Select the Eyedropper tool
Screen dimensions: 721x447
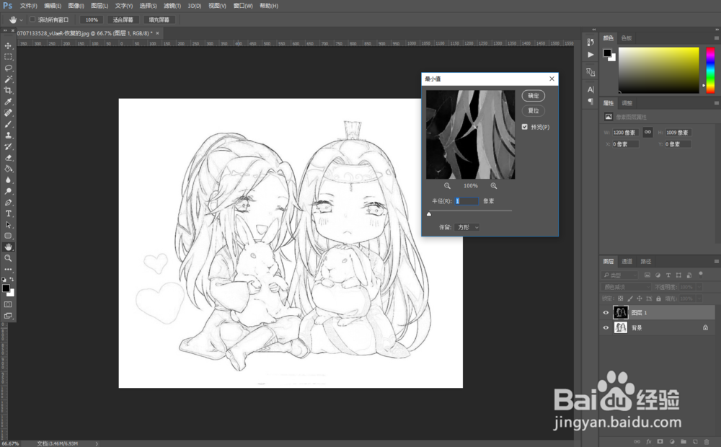8,102
